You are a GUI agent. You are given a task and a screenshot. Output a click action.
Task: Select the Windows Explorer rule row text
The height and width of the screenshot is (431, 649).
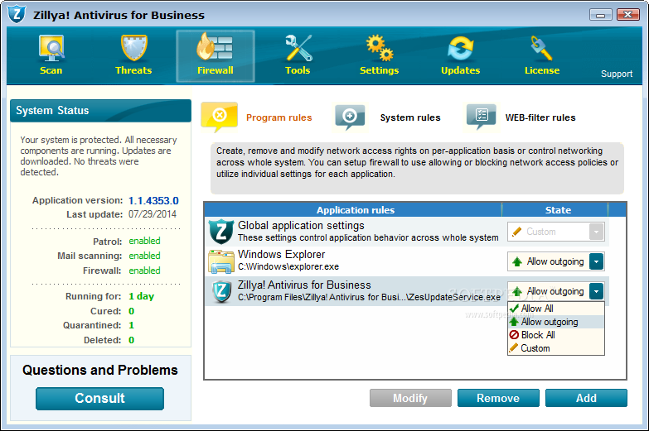coord(282,254)
